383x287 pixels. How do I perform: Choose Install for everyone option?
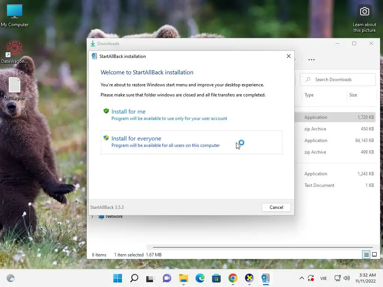pyautogui.click(x=191, y=142)
